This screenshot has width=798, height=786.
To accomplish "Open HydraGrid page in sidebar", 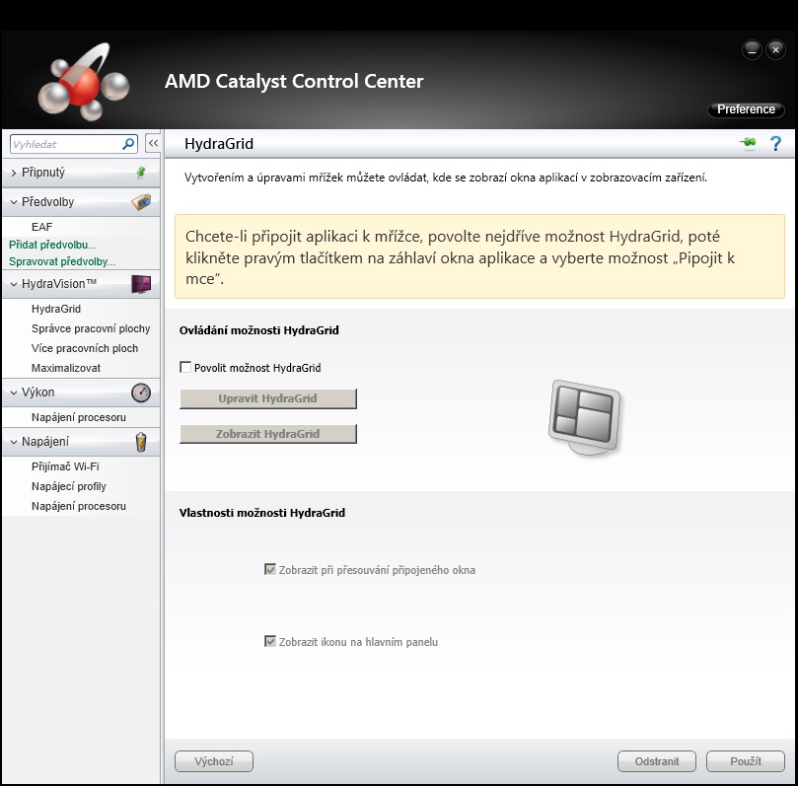I will tap(56, 309).
